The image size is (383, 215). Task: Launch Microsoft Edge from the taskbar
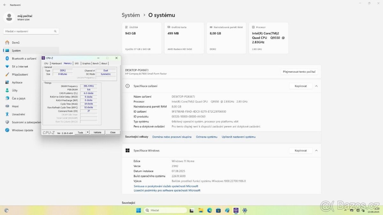pos(210,210)
